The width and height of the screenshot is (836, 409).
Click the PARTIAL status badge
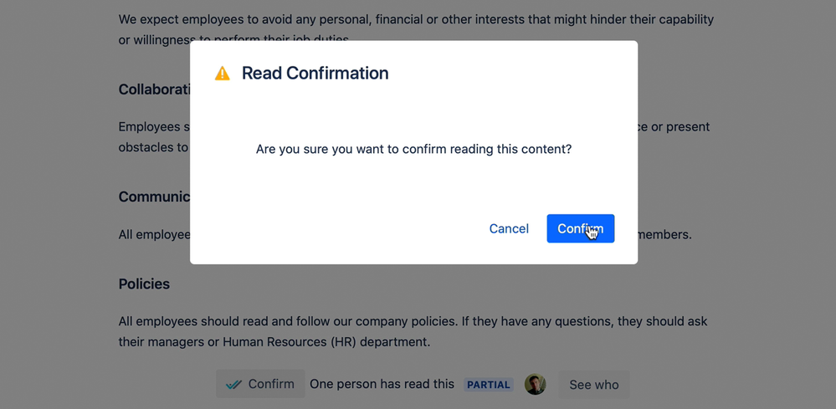pos(489,385)
